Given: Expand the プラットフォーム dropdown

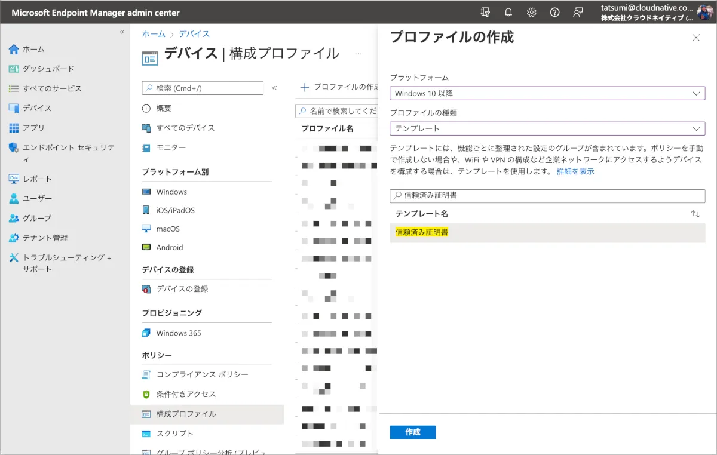Looking at the screenshot, I should 547,94.
